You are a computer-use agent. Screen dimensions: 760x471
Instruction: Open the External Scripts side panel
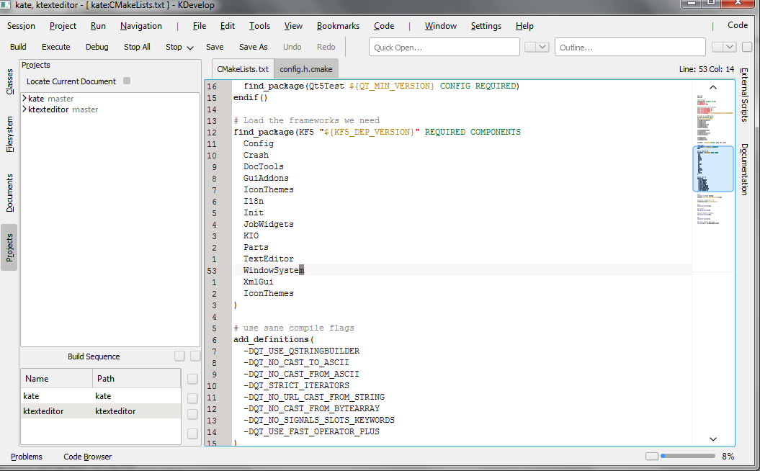click(x=744, y=94)
